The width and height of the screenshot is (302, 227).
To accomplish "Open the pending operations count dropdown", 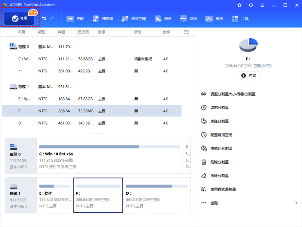I will (33, 13).
